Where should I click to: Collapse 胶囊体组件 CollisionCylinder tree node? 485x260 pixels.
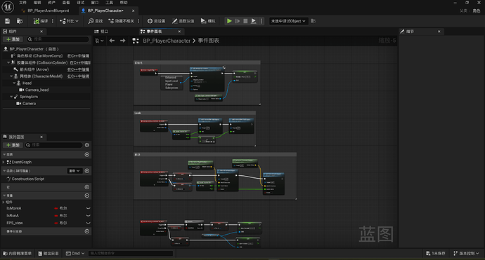click(x=8, y=62)
